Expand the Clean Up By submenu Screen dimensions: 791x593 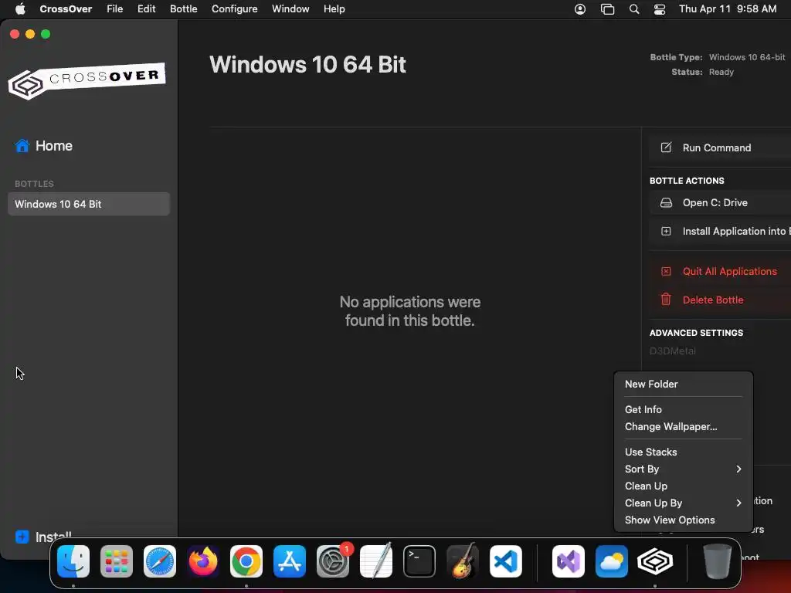click(684, 503)
